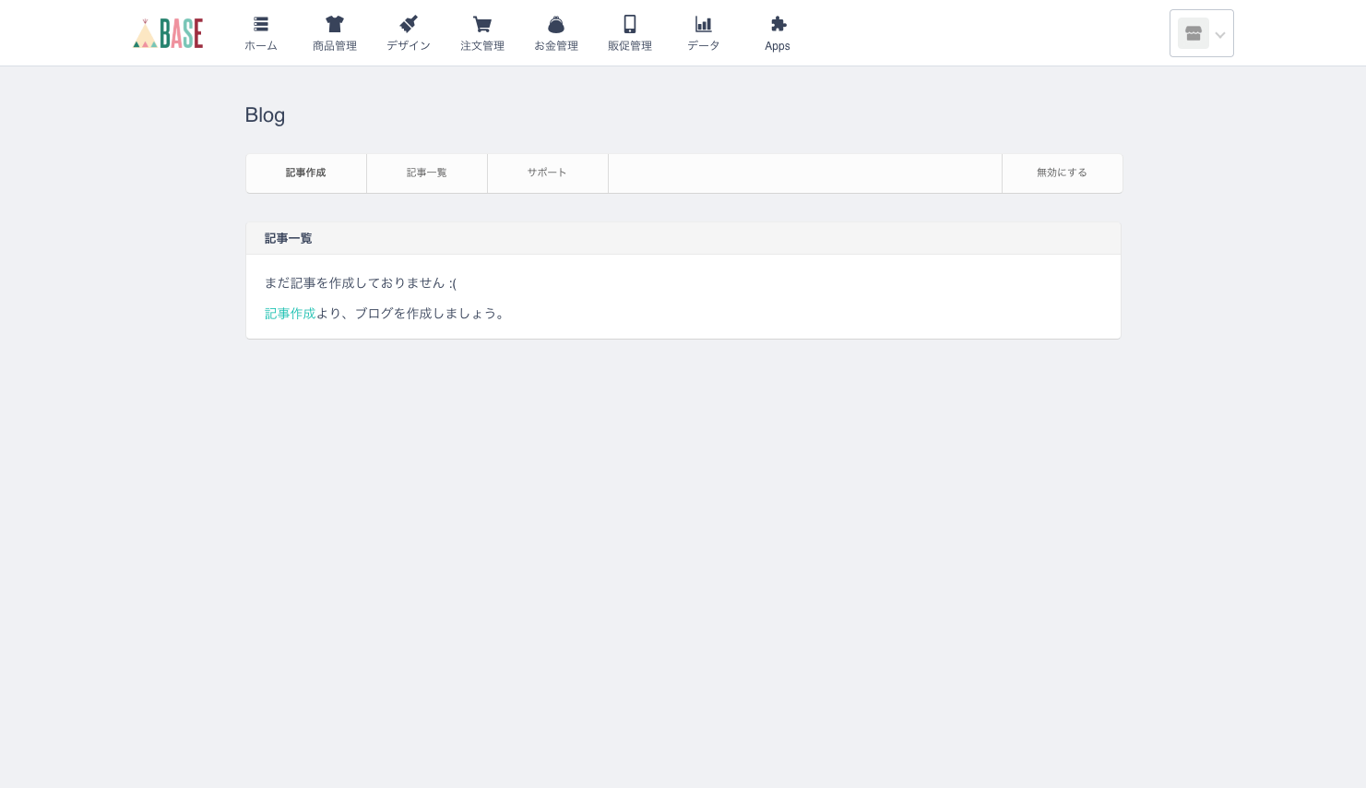Viewport: 1366px width, 788px height.
Task: Switch to the 記事作成 tab
Action: coord(306,173)
